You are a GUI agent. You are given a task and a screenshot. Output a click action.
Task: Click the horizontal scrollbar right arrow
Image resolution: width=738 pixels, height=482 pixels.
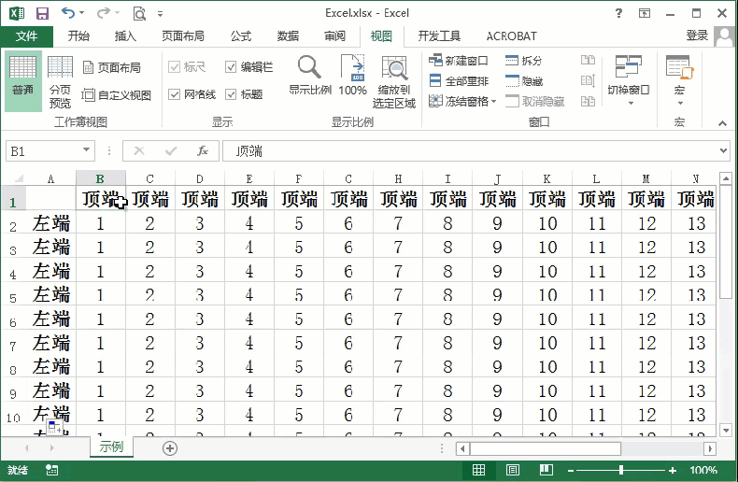click(x=710, y=448)
